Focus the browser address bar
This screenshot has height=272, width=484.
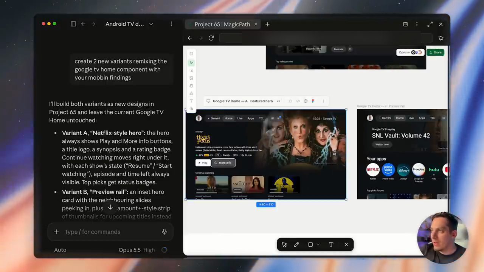(x=325, y=38)
